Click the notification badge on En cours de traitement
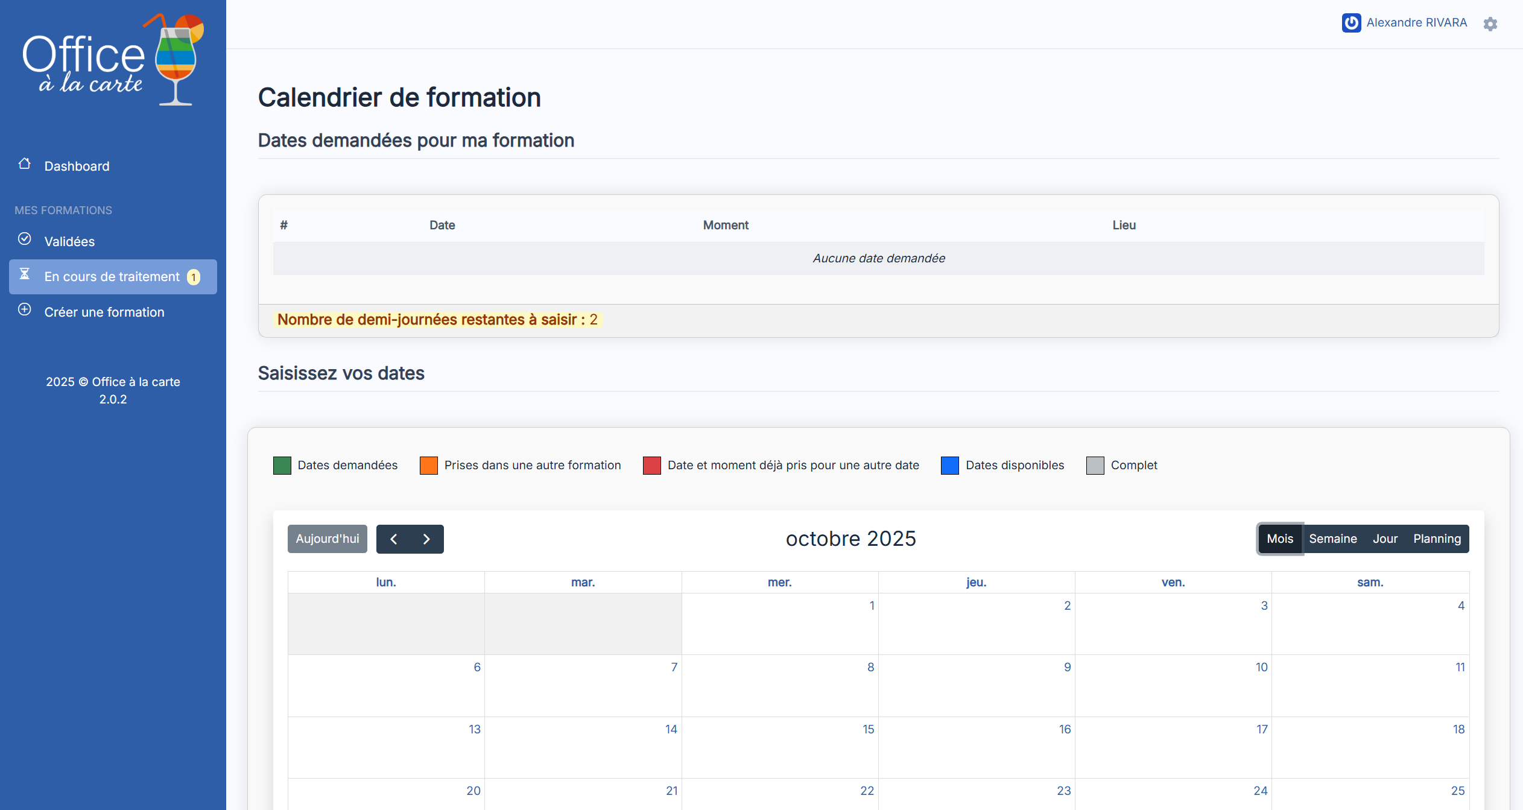Screen dimensions: 1523x810 [193, 277]
